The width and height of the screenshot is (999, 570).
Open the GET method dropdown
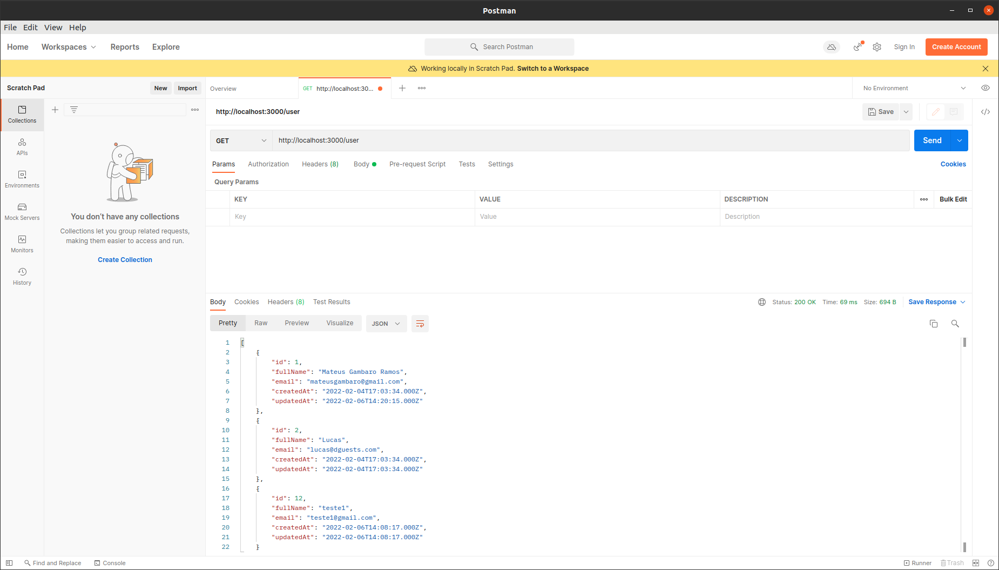pos(241,140)
